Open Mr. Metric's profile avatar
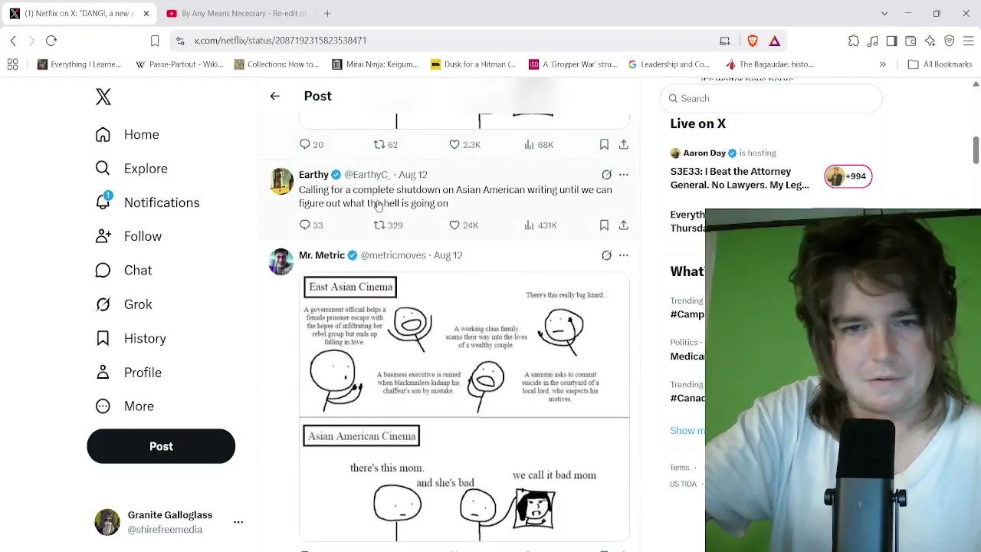Viewport: 981px width, 552px height. [281, 261]
